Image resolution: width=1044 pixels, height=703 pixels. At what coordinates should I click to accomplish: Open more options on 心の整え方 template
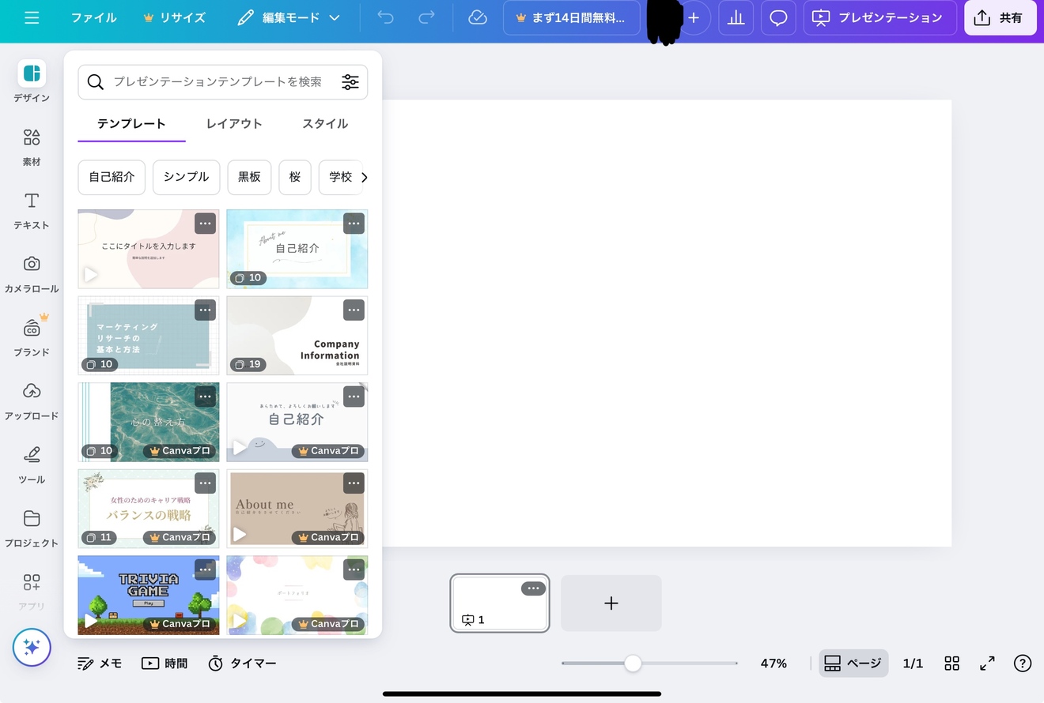tap(206, 397)
